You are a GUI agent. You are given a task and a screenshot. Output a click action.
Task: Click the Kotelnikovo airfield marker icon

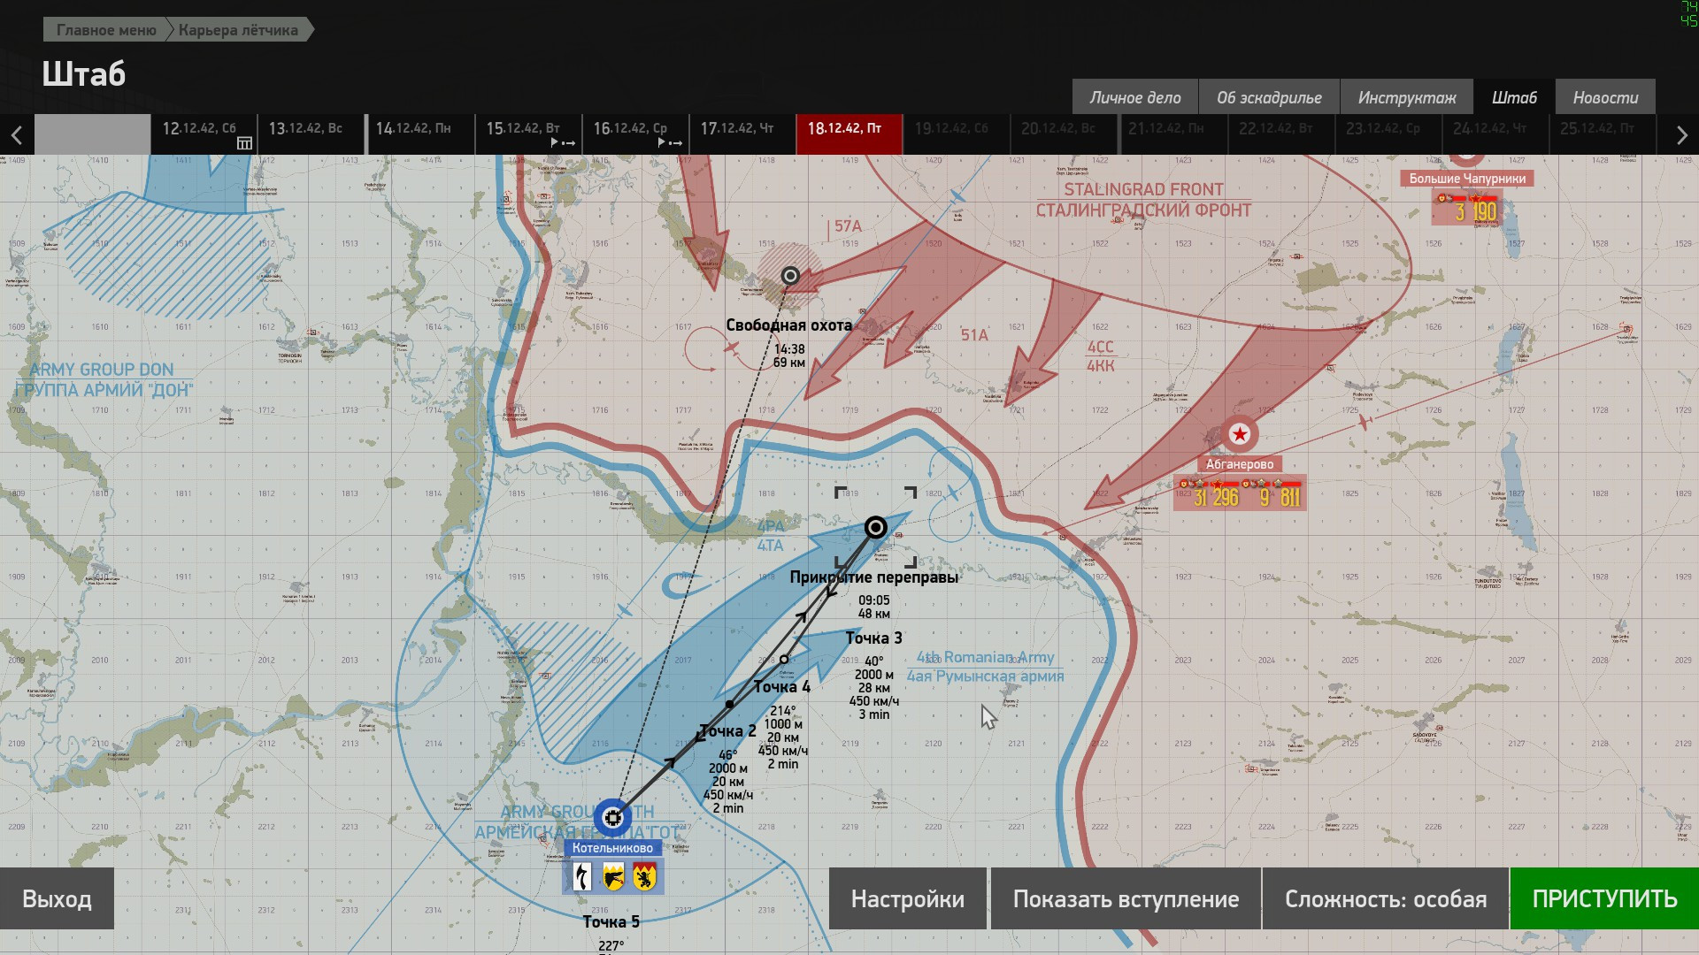coord(612,818)
